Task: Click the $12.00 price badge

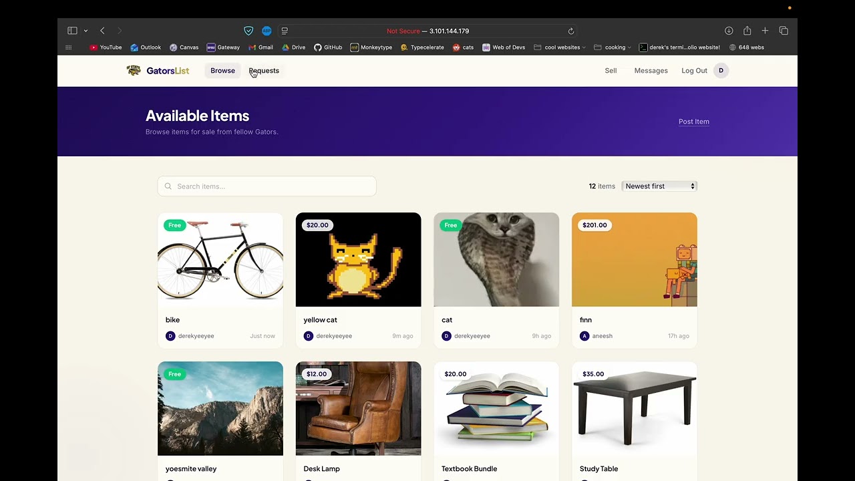Action: point(317,374)
